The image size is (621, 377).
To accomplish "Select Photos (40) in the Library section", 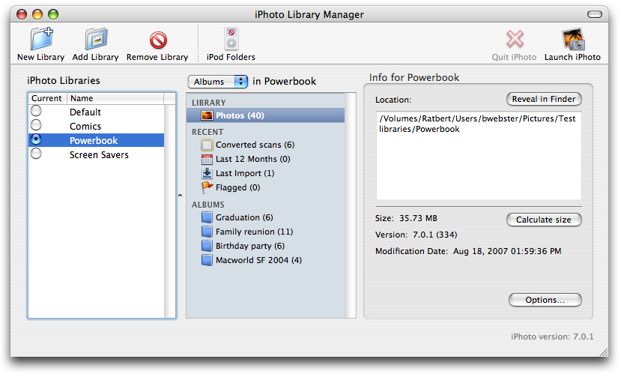I will point(240,115).
